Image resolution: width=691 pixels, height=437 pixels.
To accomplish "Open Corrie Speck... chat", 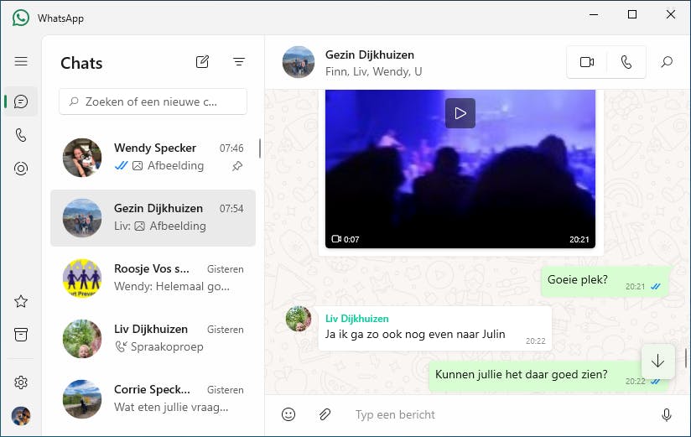I will (x=153, y=398).
